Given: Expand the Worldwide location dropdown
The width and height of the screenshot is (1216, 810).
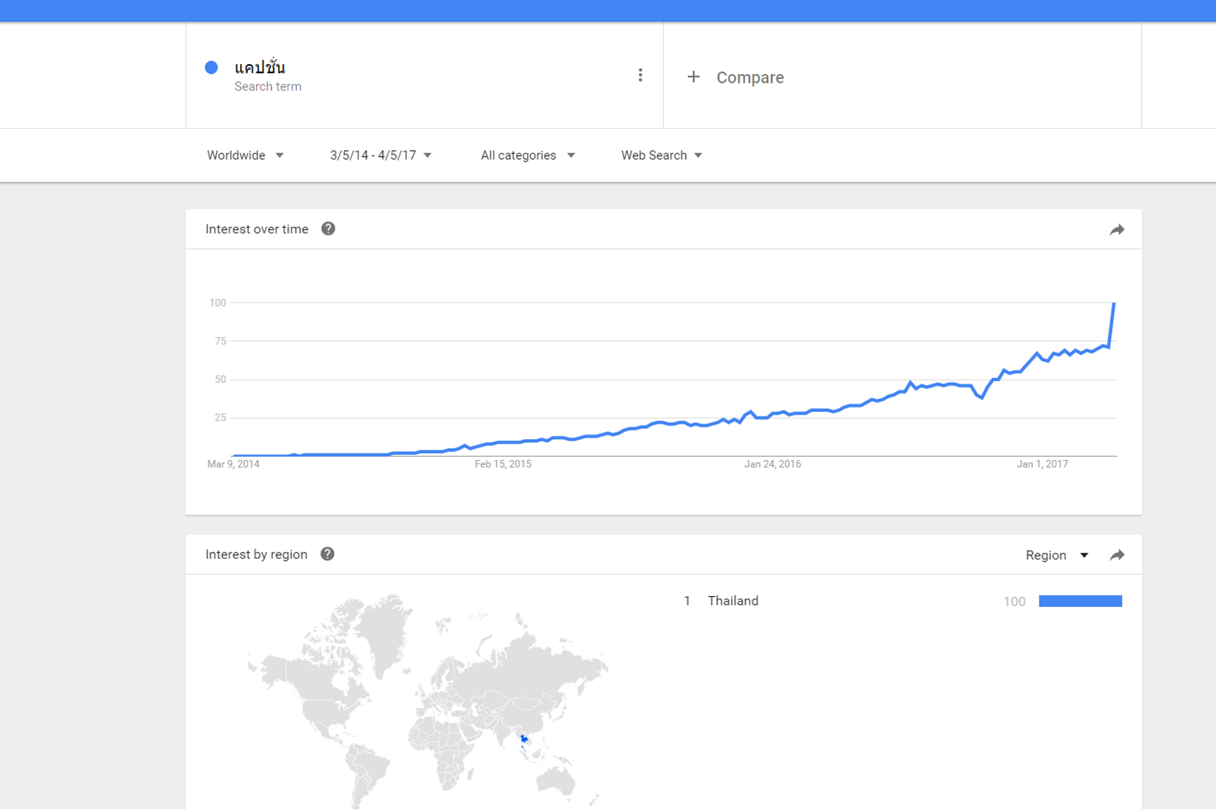Looking at the screenshot, I should (x=245, y=155).
